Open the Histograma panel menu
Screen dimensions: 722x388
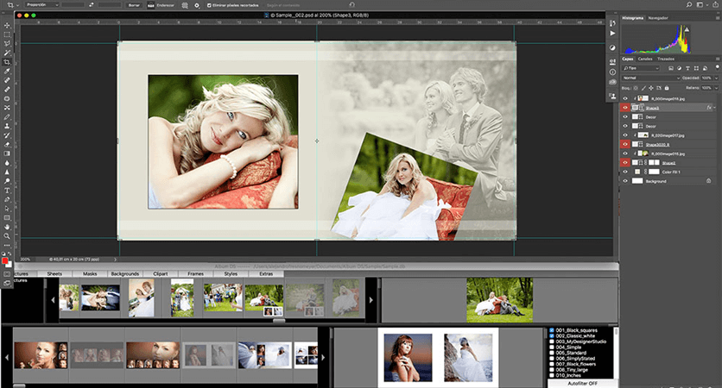718,17
